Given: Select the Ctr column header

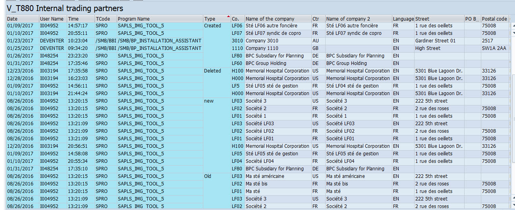Looking at the screenshot, I should (x=318, y=19).
